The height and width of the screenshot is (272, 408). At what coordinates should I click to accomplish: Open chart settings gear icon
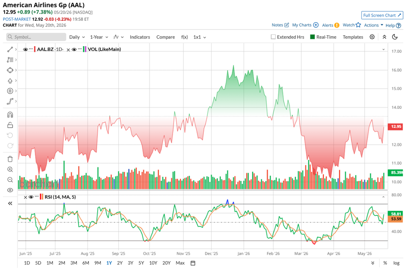pyautogui.click(x=372, y=37)
